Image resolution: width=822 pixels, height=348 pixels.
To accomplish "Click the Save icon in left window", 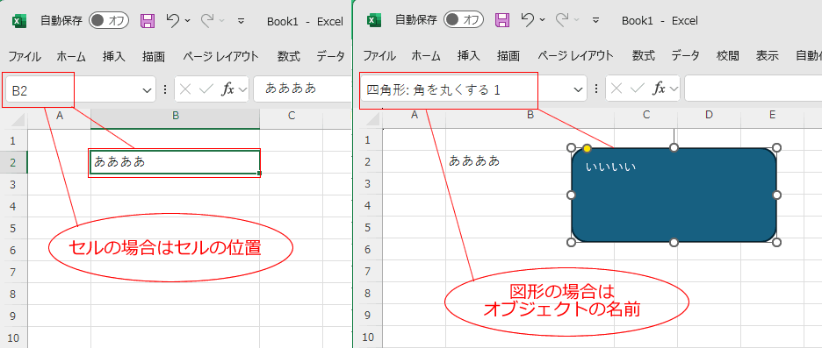I will point(148,21).
